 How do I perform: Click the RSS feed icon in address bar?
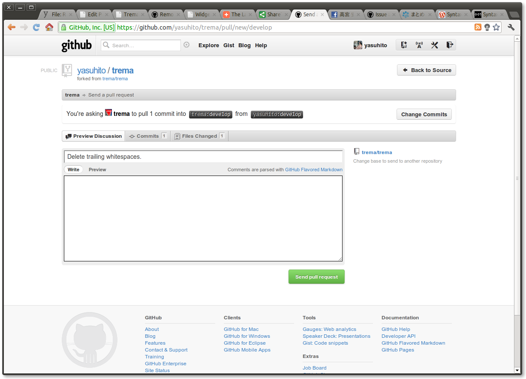coord(478,27)
